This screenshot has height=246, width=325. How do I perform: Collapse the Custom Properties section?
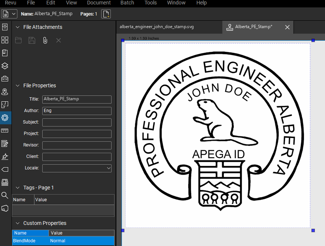[x=18, y=223]
